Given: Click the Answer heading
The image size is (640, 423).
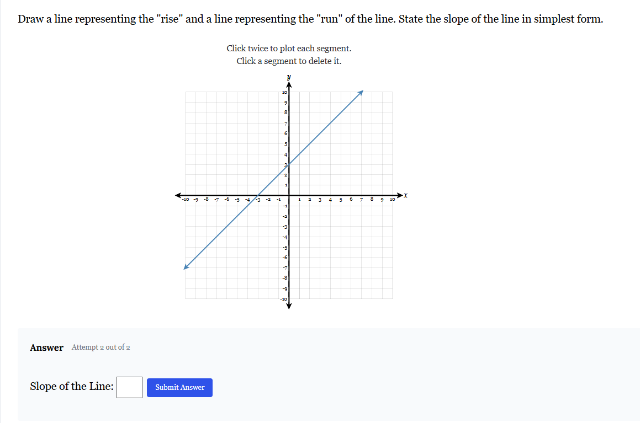Looking at the screenshot, I should pyautogui.click(x=46, y=347).
